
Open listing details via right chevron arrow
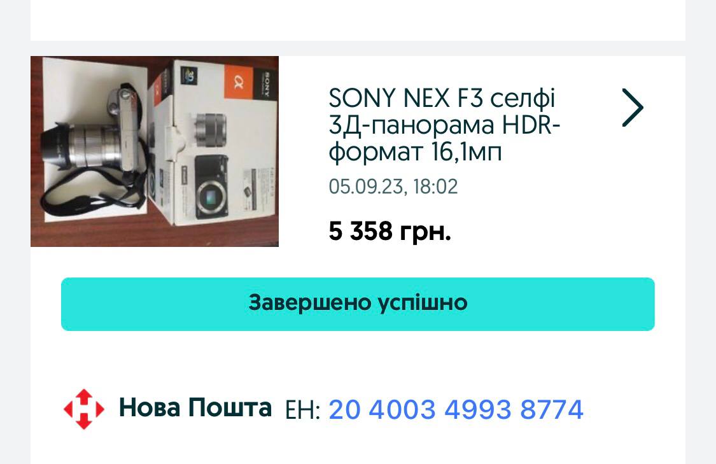[633, 108]
